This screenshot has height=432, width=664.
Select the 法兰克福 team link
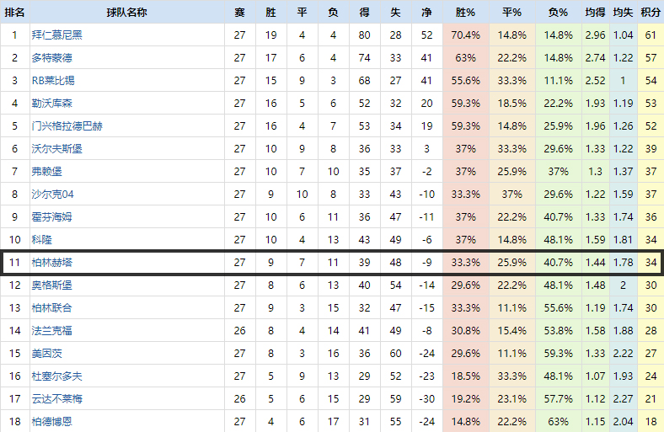tap(52, 331)
